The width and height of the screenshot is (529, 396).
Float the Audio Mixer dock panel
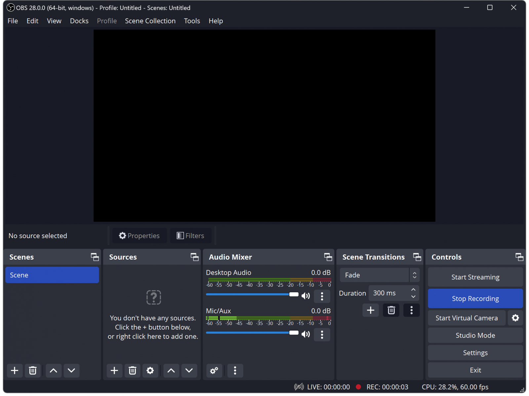click(x=328, y=257)
